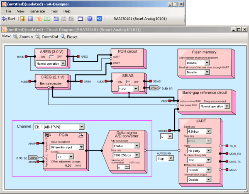This screenshot has width=249, height=194.
Task: Click the Start toolbar button
Action: click(x=8, y=19)
